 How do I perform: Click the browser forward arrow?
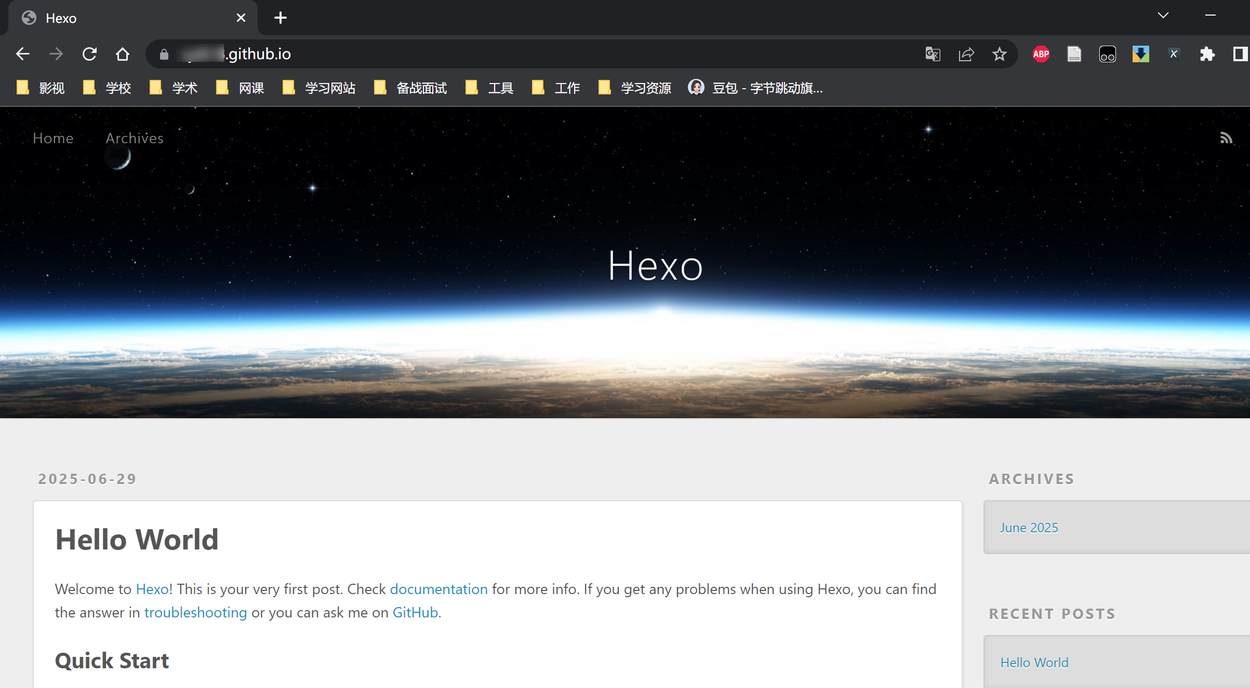click(x=56, y=54)
